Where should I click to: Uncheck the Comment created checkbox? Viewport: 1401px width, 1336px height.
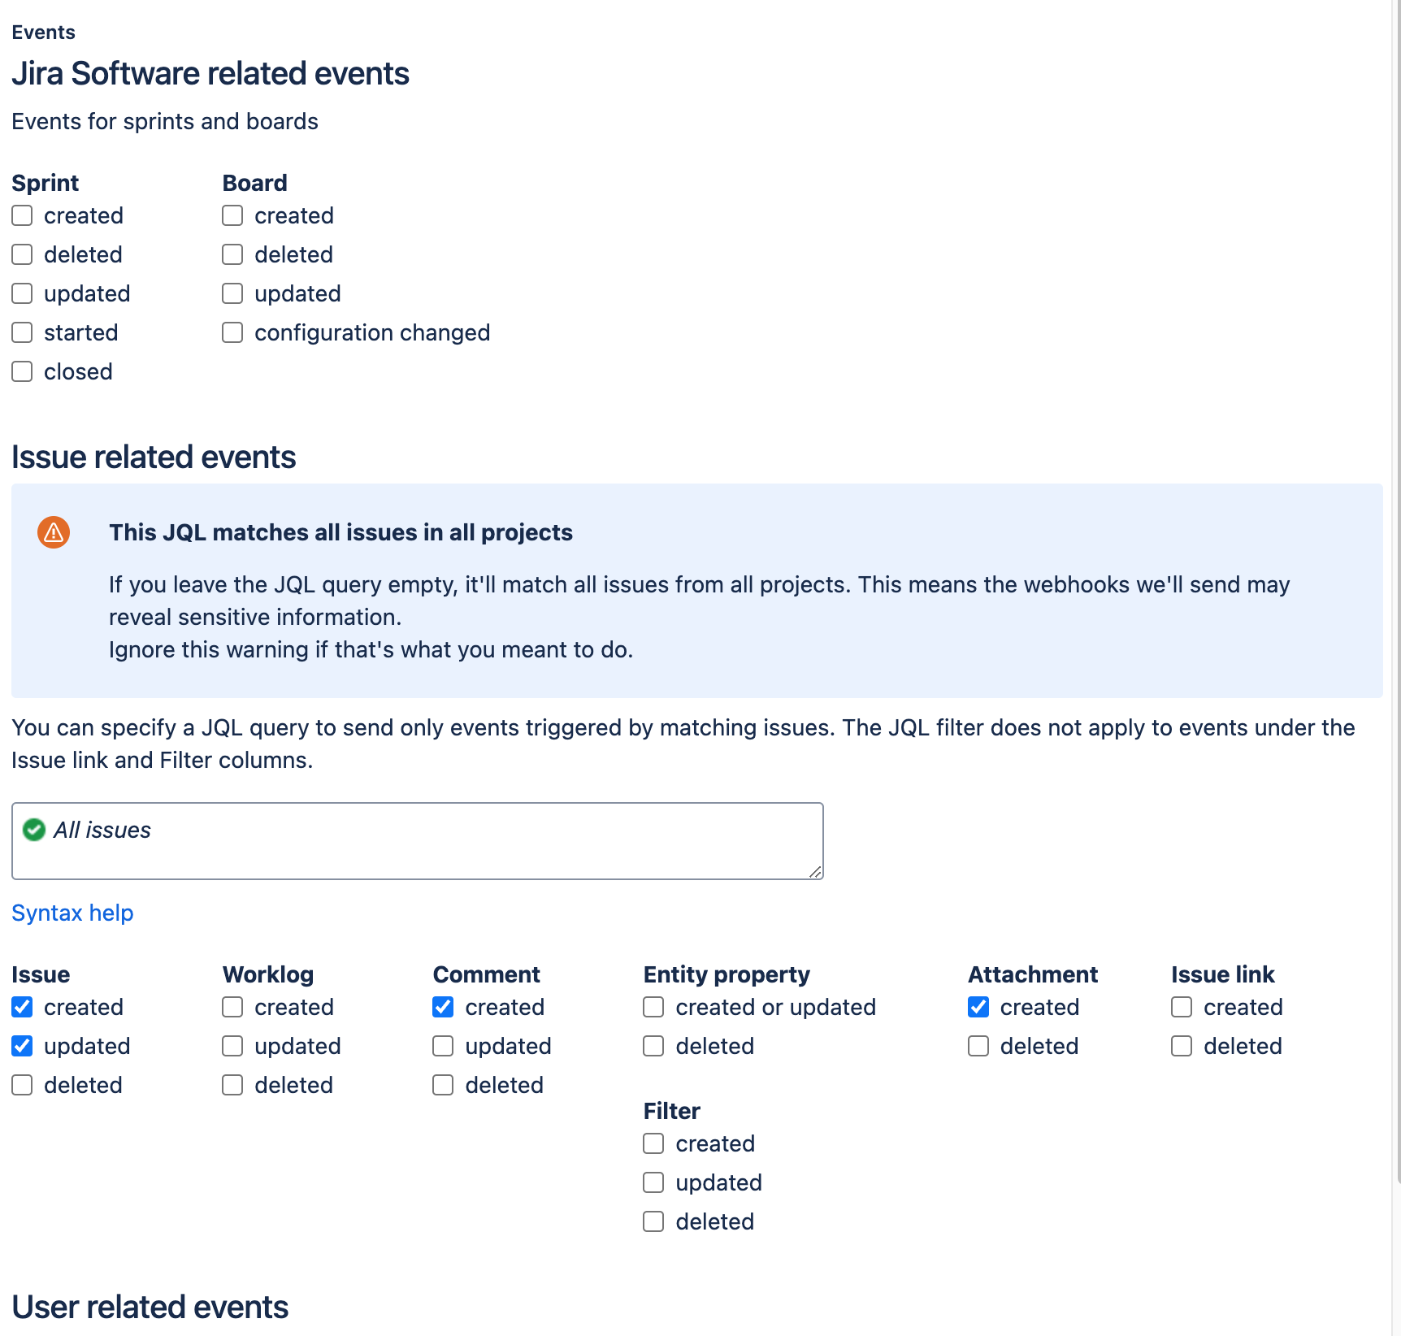pyautogui.click(x=443, y=1007)
